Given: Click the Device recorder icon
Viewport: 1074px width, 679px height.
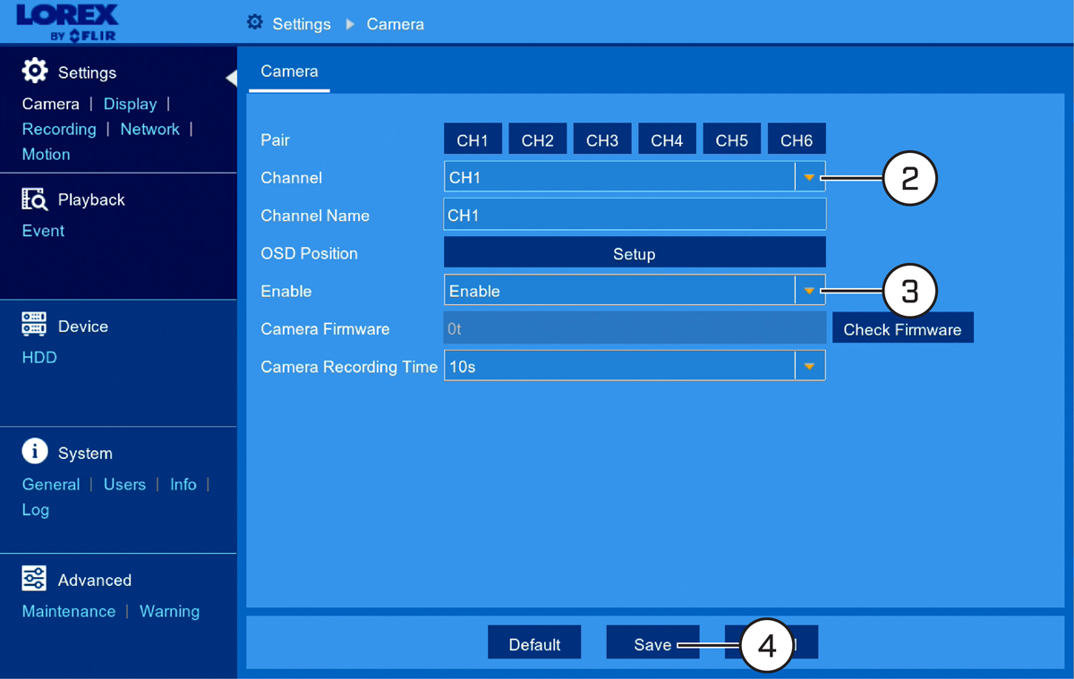Looking at the screenshot, I should (34, 326).
